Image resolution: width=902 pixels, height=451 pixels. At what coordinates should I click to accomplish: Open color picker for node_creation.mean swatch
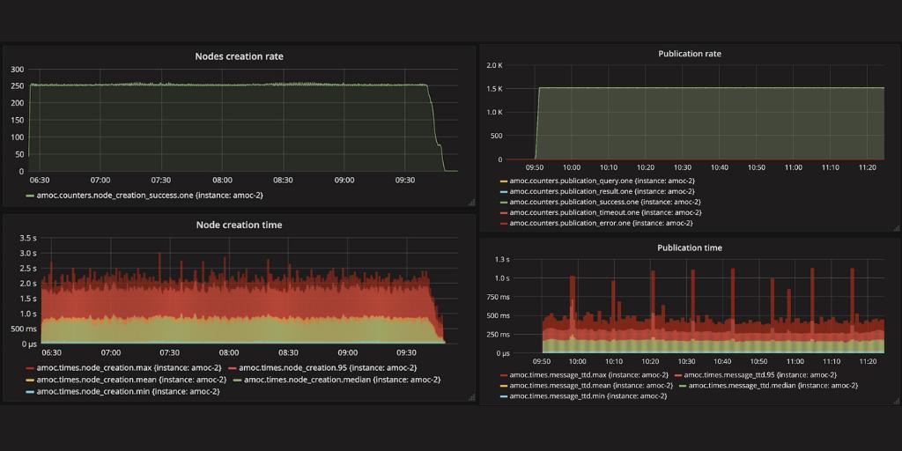(x=30, y=381)
